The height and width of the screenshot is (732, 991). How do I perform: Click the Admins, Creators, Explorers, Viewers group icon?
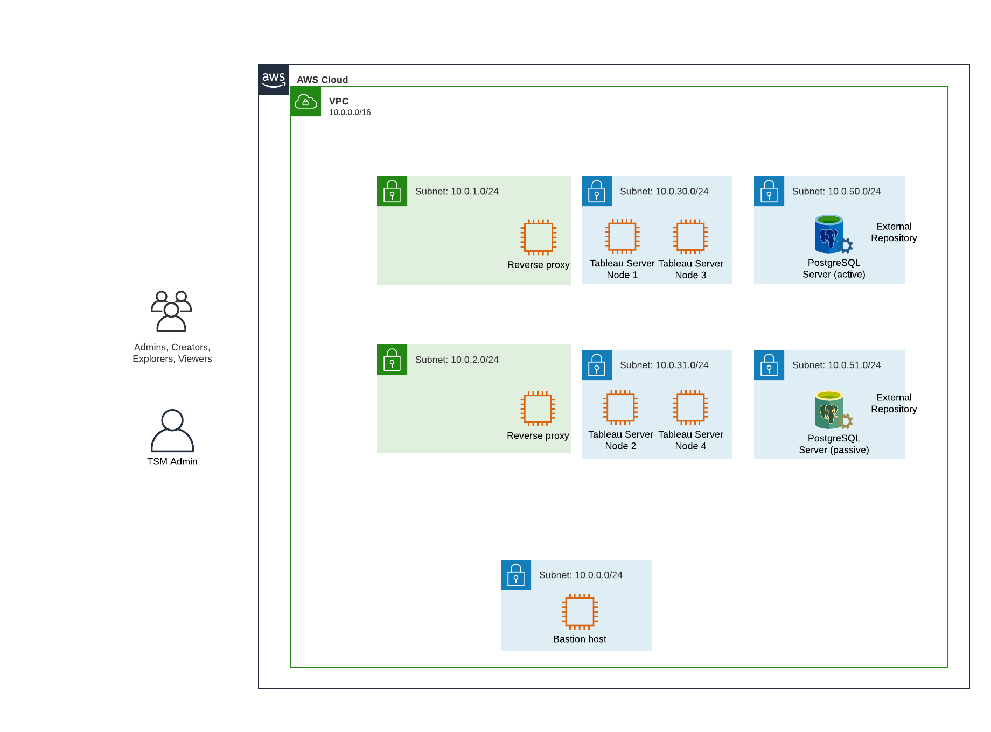point(171,311)
